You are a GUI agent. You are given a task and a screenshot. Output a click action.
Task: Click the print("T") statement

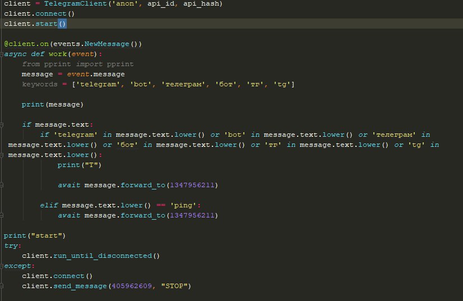[80, 165]
